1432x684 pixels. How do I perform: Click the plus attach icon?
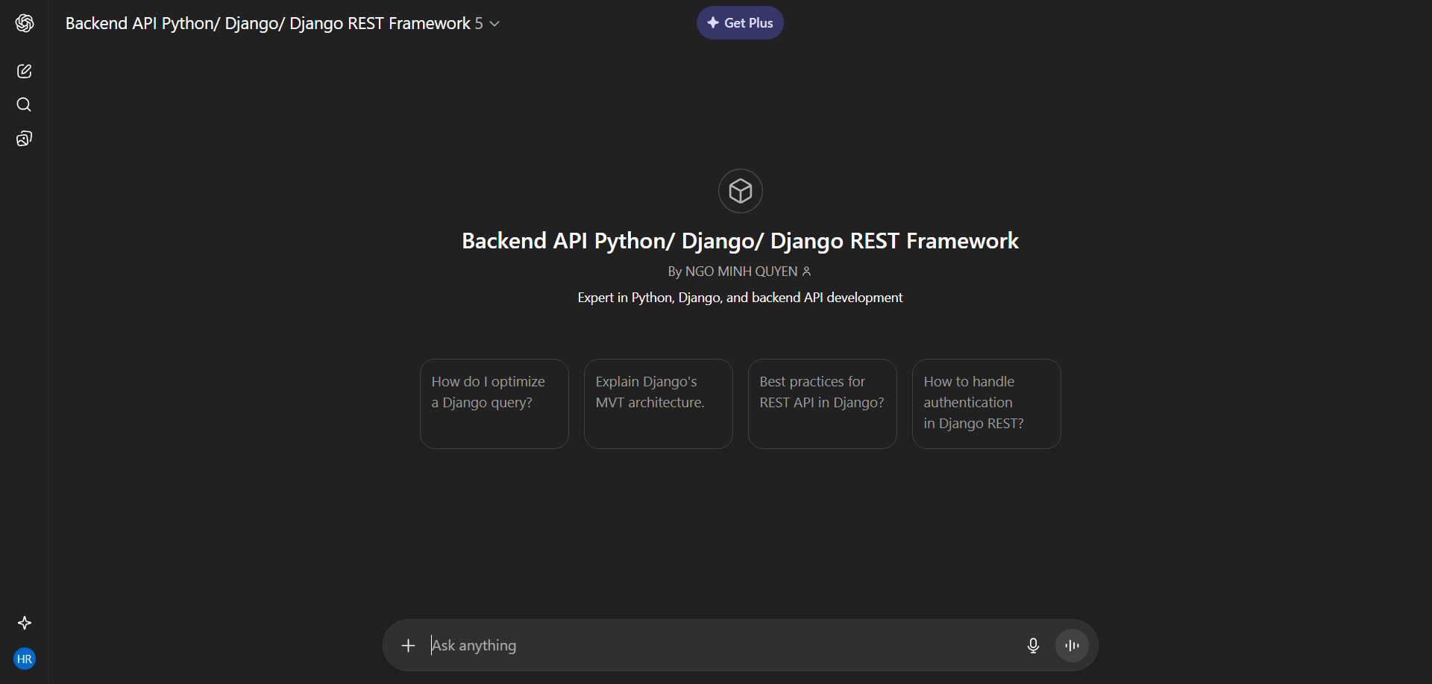click(x=408, y=645)
